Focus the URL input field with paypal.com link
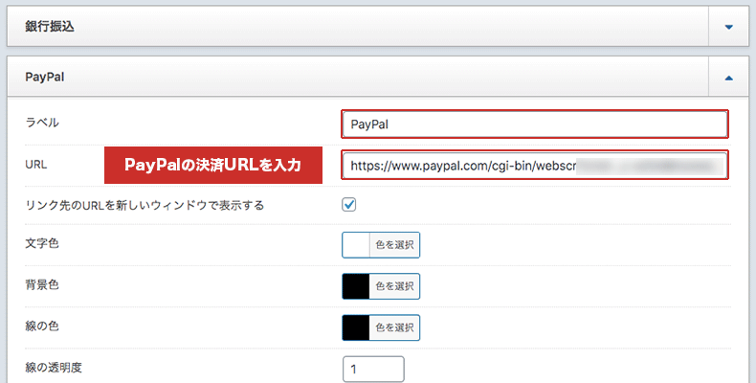 click(x=535, y=166)
